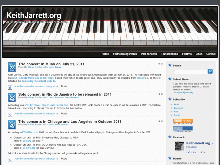Open Forthcoming events in the navigation
The width and height of the screenshot is (220, 165).
125,54
